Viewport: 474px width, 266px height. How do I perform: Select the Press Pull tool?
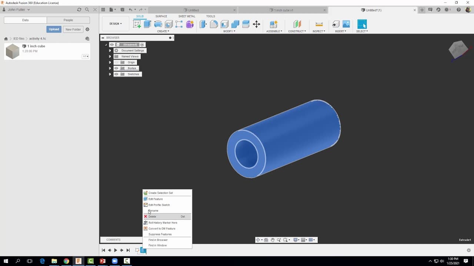pyautogui.click(x=203, y=24)
